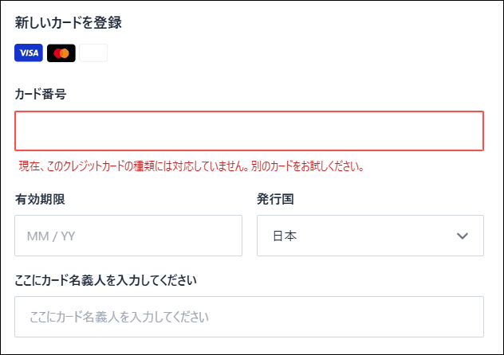Select the 日本 value in country box
This screenshot has width=504, height=355.
point(285,236)
